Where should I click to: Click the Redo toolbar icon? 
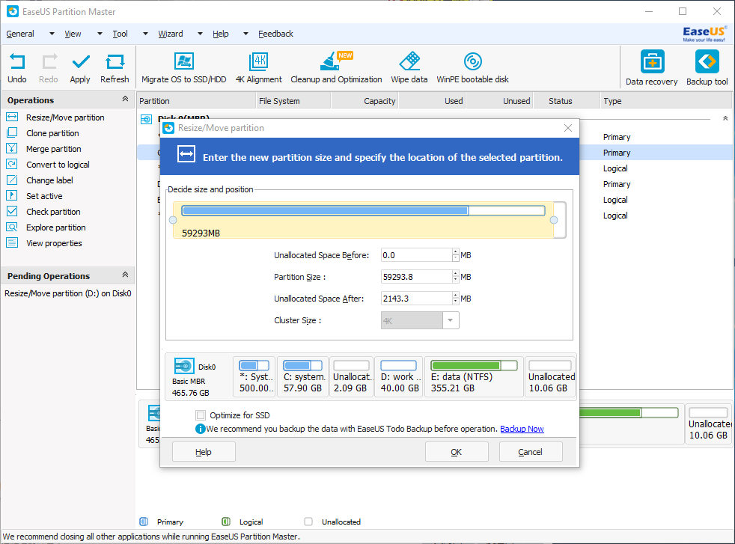pos(49,62)
